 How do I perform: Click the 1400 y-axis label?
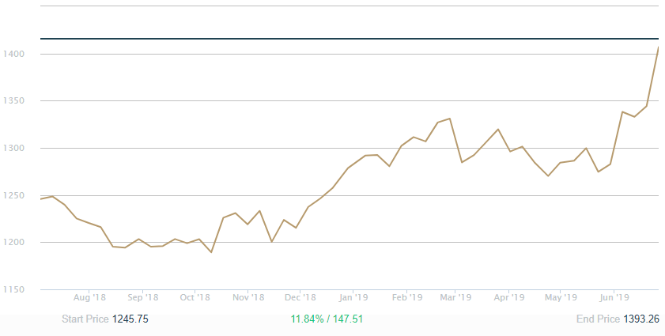coord(14,54)
